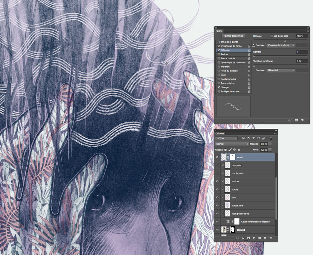Lock transparent pixels in Calques panel
This screenshot has height=255, width=313.
(x=225, y=150)
